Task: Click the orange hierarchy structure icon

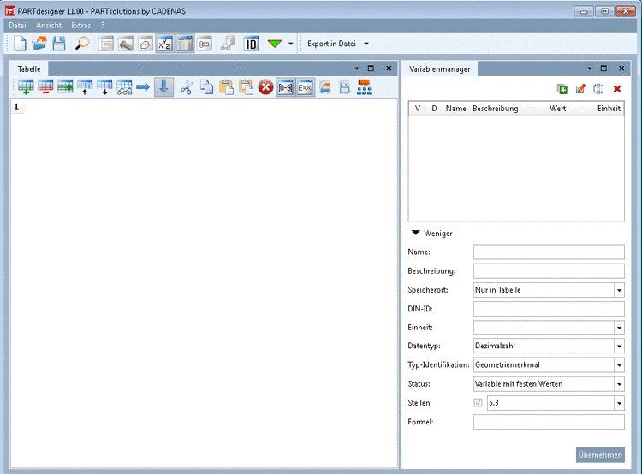Action: point(365,87)
